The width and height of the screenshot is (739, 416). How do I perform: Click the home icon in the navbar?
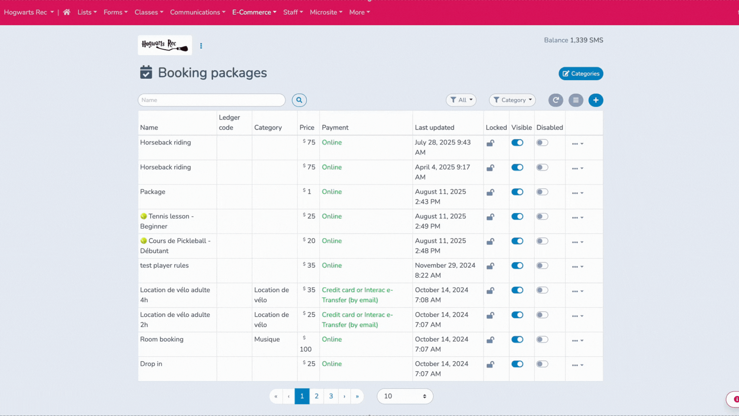click(66, 12)
